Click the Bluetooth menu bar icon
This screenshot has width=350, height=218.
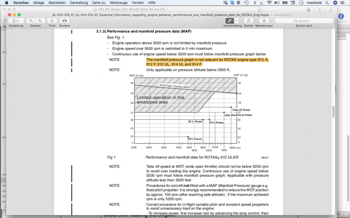[255, 3]
